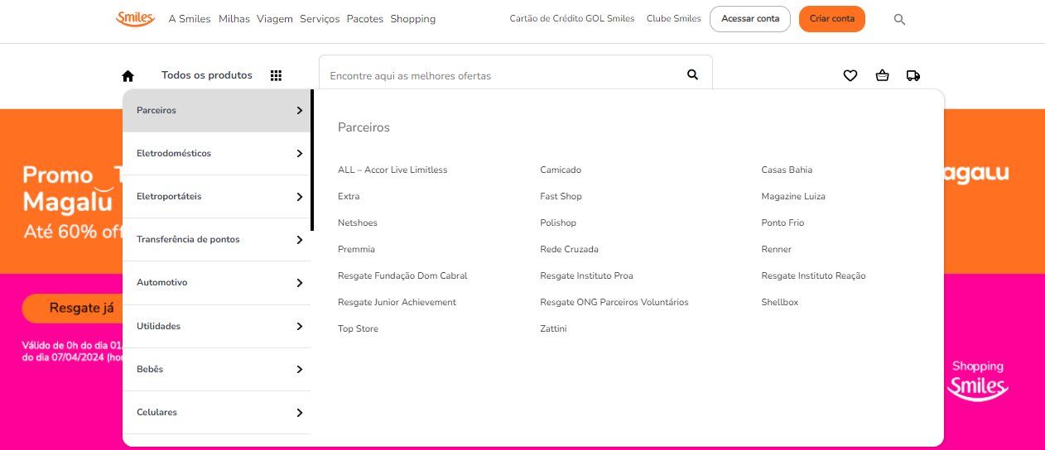The height and width of the screenshot is (450, 1045).
Task: Expand the Celulares category chevron
Action: point(300,413)
